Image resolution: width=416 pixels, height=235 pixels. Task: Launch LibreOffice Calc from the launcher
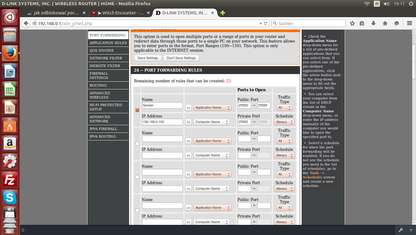click(x=10, y=89)
